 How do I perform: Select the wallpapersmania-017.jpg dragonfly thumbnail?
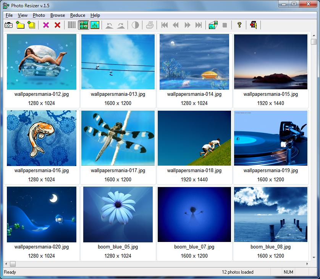(x=118, y=138)
